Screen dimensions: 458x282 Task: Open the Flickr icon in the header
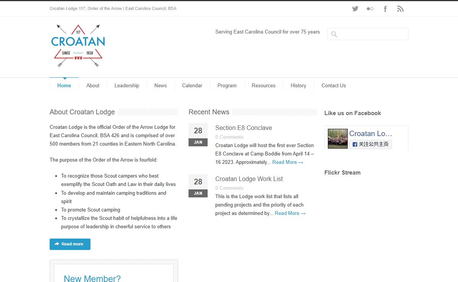pyautogui.click(x=370, y=9)
